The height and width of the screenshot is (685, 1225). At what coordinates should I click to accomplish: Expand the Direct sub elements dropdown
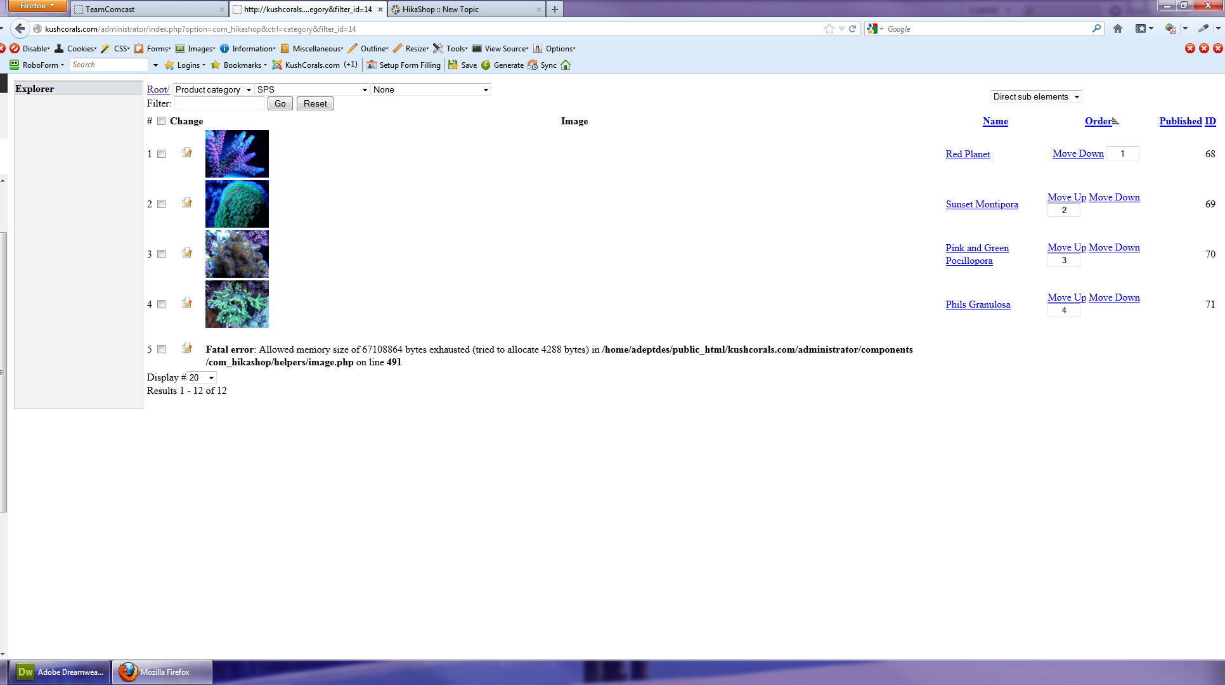(x=1035, y=96)
